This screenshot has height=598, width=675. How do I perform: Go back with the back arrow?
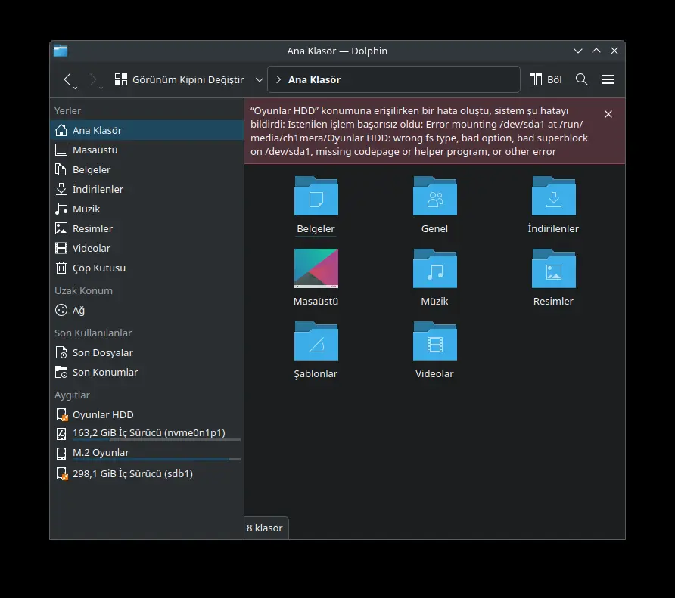pos(67,79)
